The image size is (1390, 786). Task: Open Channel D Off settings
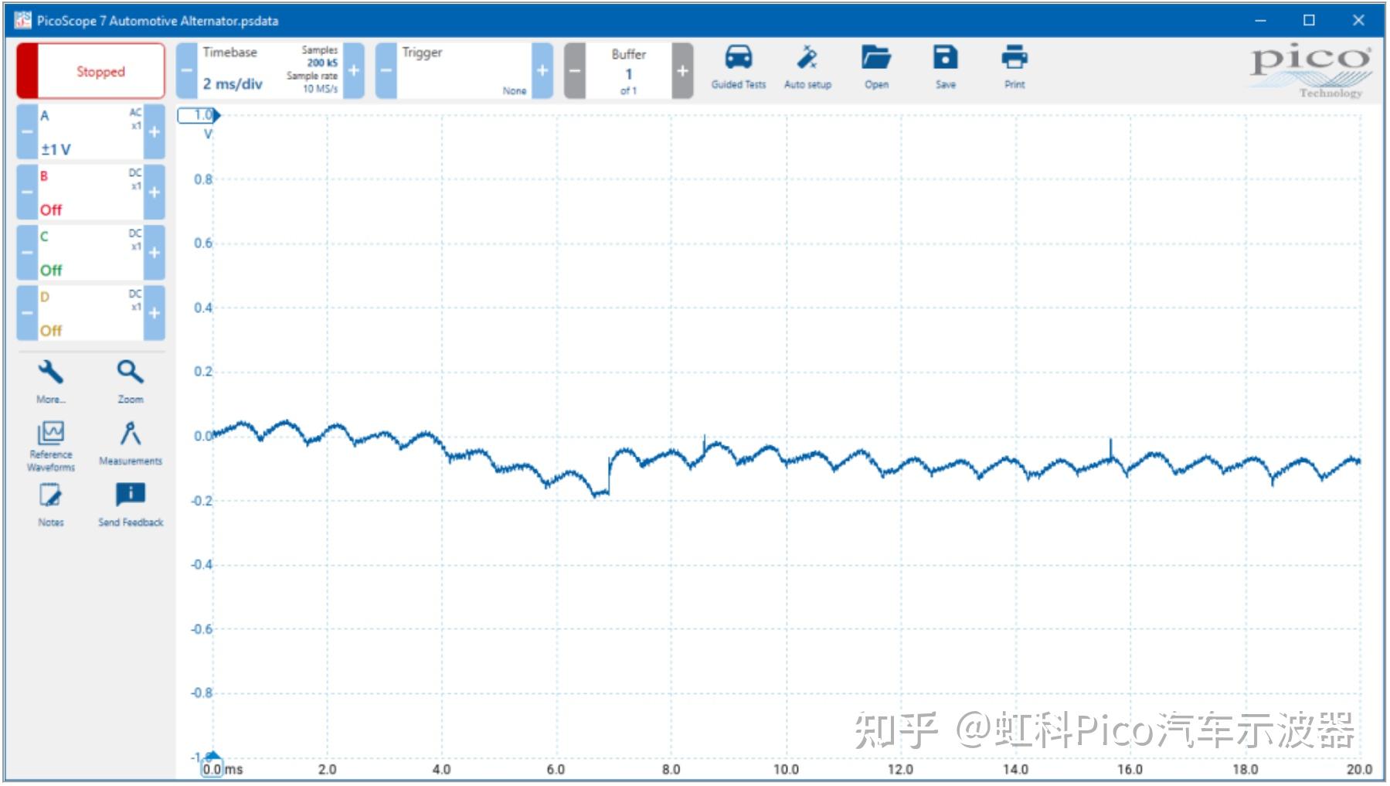(x=90, y=312)
